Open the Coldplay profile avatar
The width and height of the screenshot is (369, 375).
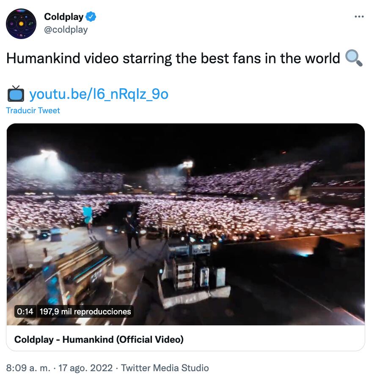[21, 24]
